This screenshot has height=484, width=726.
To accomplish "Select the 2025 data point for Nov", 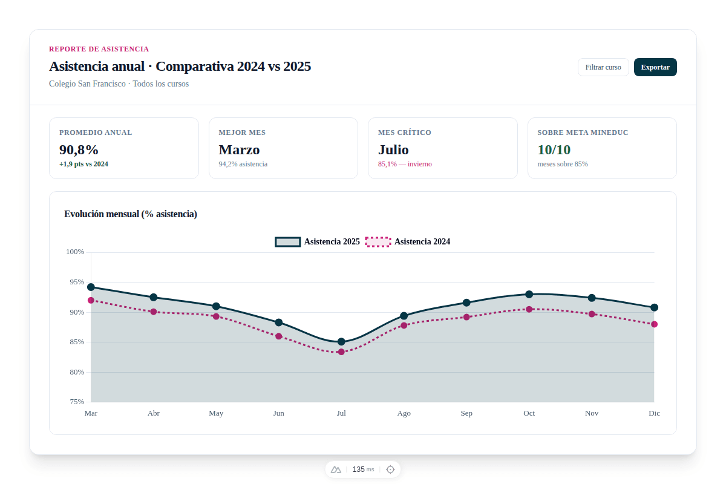I will pos(592,298).
